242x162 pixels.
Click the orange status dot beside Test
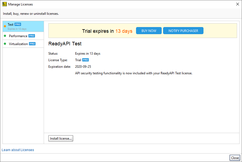5,26
